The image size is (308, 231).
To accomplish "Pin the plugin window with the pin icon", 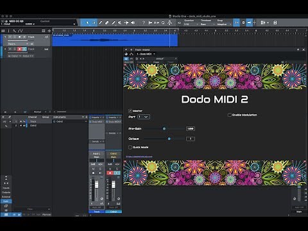I will [298, 49].
